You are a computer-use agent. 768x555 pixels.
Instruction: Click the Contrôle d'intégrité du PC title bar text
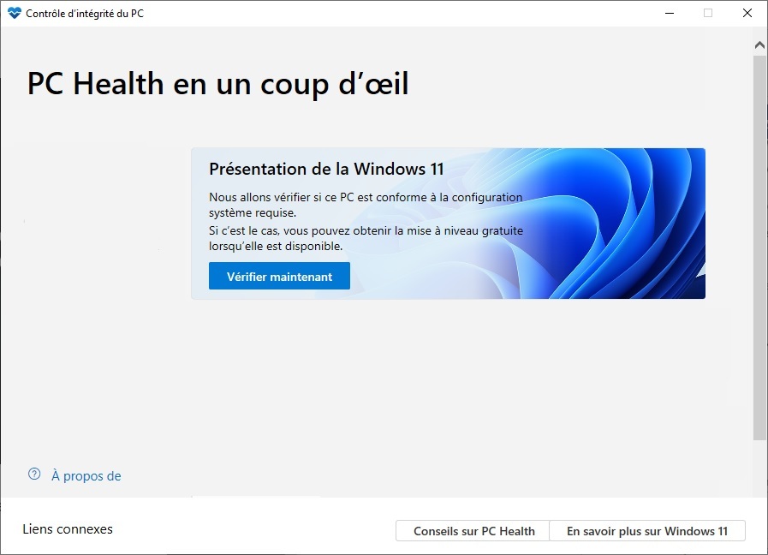85,14
